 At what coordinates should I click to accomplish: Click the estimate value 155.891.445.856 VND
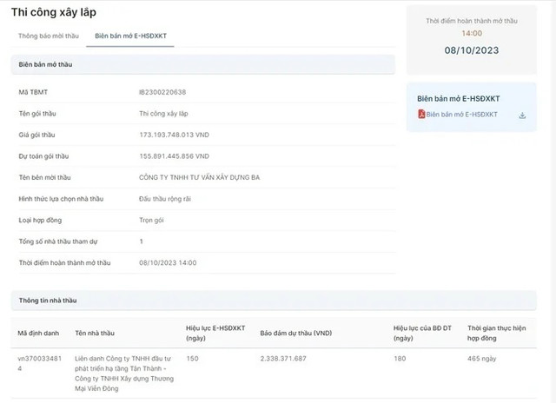tap(174, 156)
